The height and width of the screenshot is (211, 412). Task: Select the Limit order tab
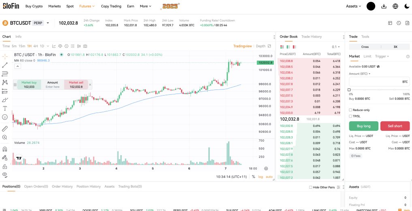pos(367,56)
